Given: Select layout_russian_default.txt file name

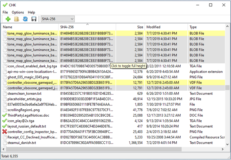Looking at the screenshot, I should click(27, 126).
